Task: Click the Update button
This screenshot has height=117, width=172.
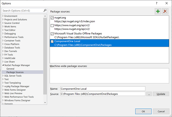Action: point(161,94)
